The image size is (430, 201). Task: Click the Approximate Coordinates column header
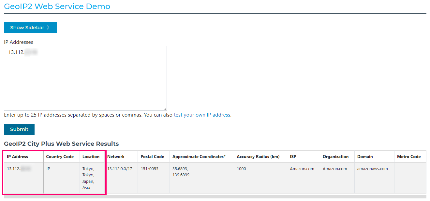[x=202, y=157]
